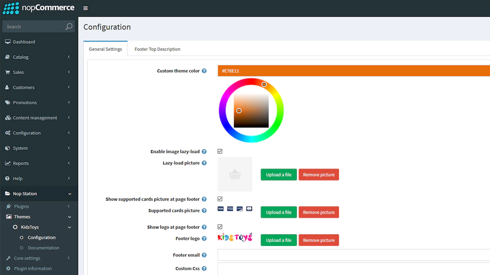Toggle Show supported cards picture checkbox
This screenshot has width=490, height=275.
tap(220, 199)
